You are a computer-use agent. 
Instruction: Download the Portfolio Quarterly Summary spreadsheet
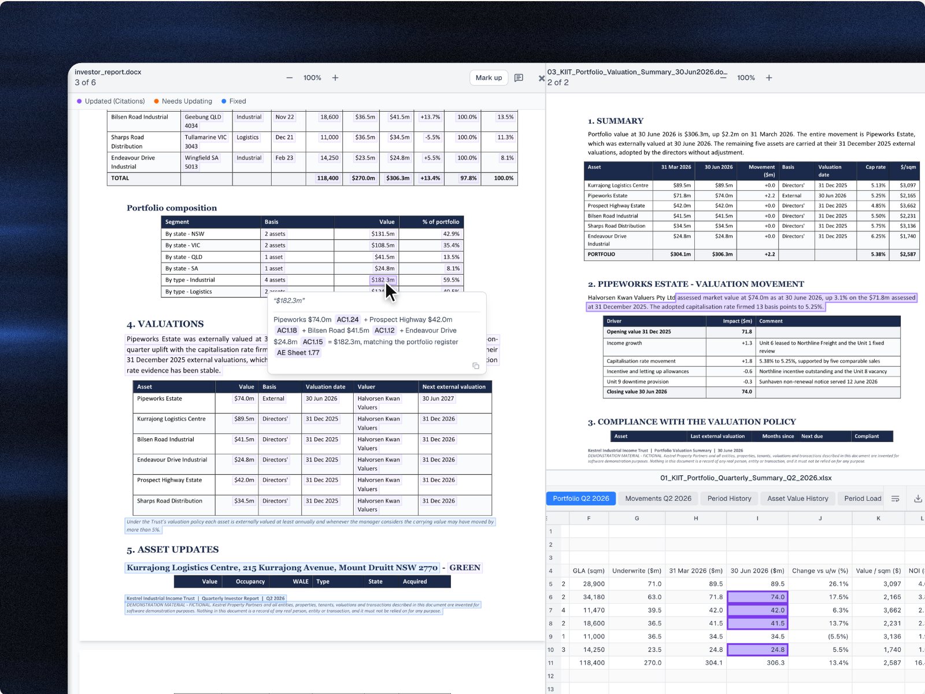[917, 499]
